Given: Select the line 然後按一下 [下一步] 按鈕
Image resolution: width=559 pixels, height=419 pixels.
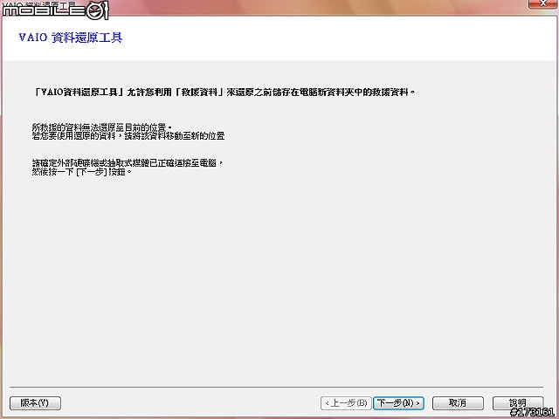Looking at the screenshot, I should coord(82,172).
